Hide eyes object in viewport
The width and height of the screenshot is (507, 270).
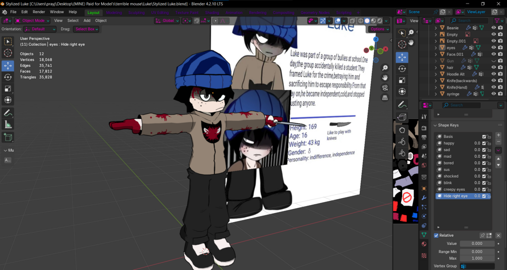tap(494, 47)
